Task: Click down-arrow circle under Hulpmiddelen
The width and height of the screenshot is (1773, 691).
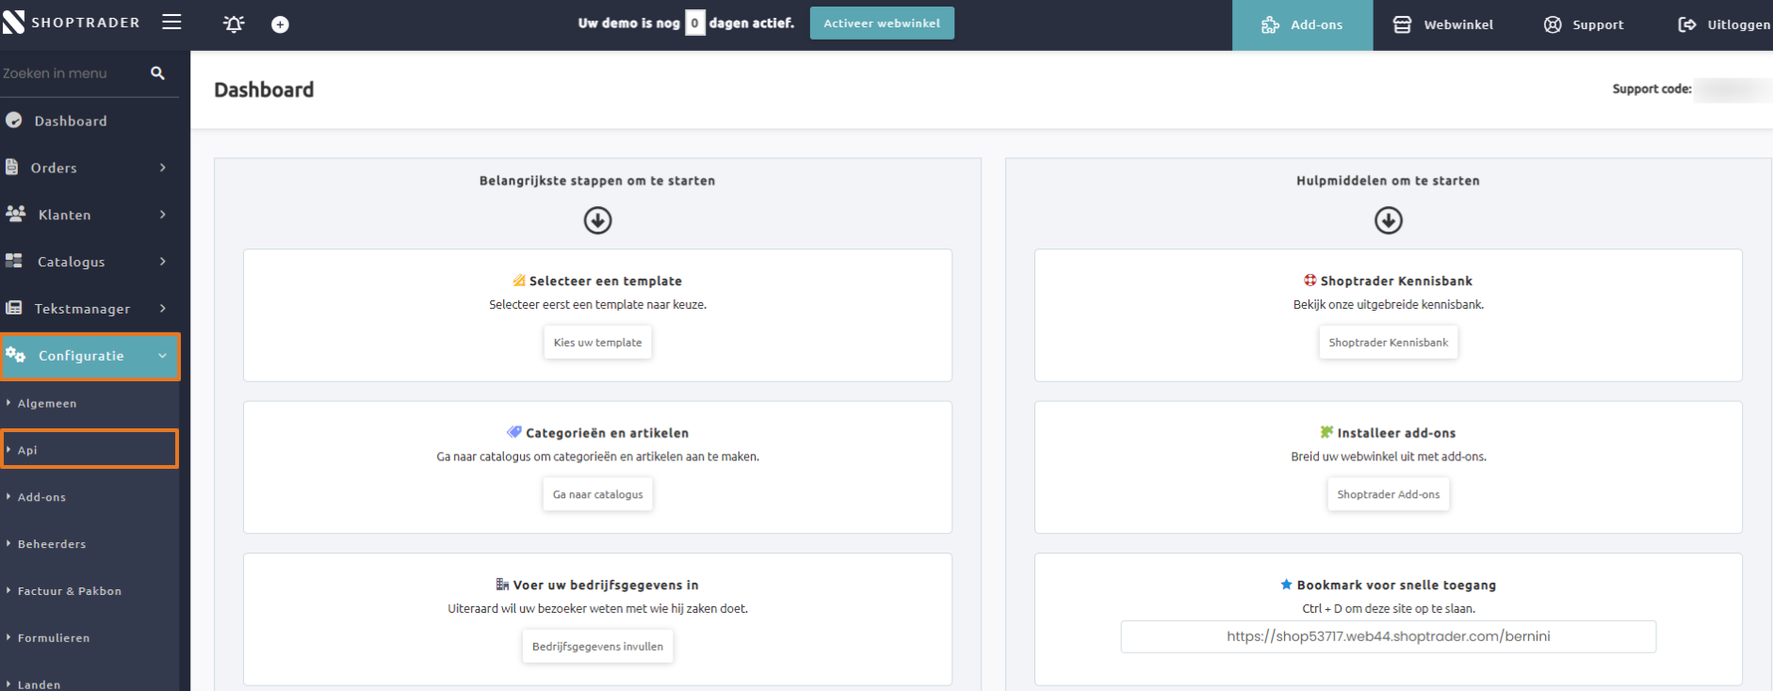Action: click(1389, 220)
